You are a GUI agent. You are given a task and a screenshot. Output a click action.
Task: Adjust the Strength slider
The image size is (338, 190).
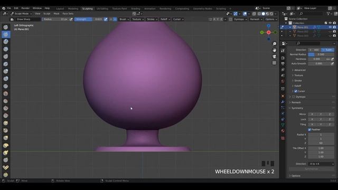coord(89,19)
